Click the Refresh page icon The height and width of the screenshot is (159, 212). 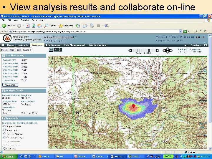pyautogui.click(x=34, y=26)
